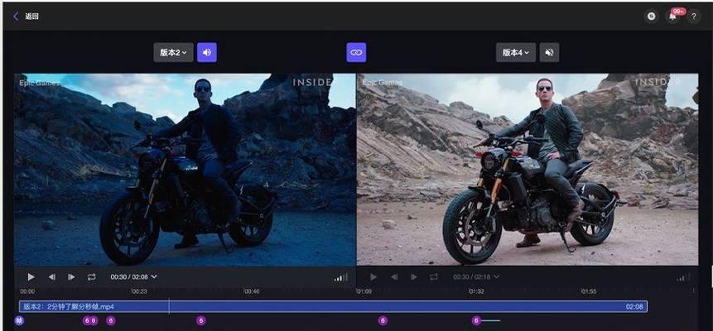Image resolution: width=713 pixels, height=331 pixels.
Task: Open the right player time display dropdown
Action: 476,276
